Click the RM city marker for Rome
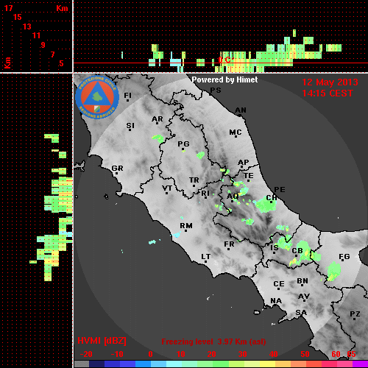Image resolution: width=368 pixels, height=368 pixels. click(185, 230)
